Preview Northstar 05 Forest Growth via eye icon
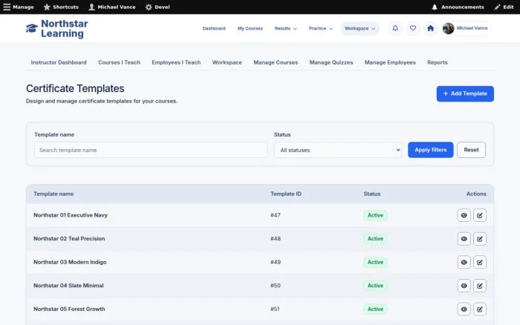Image resolution: width=520 pixels, height=325 pixels. tap(464, 309)
